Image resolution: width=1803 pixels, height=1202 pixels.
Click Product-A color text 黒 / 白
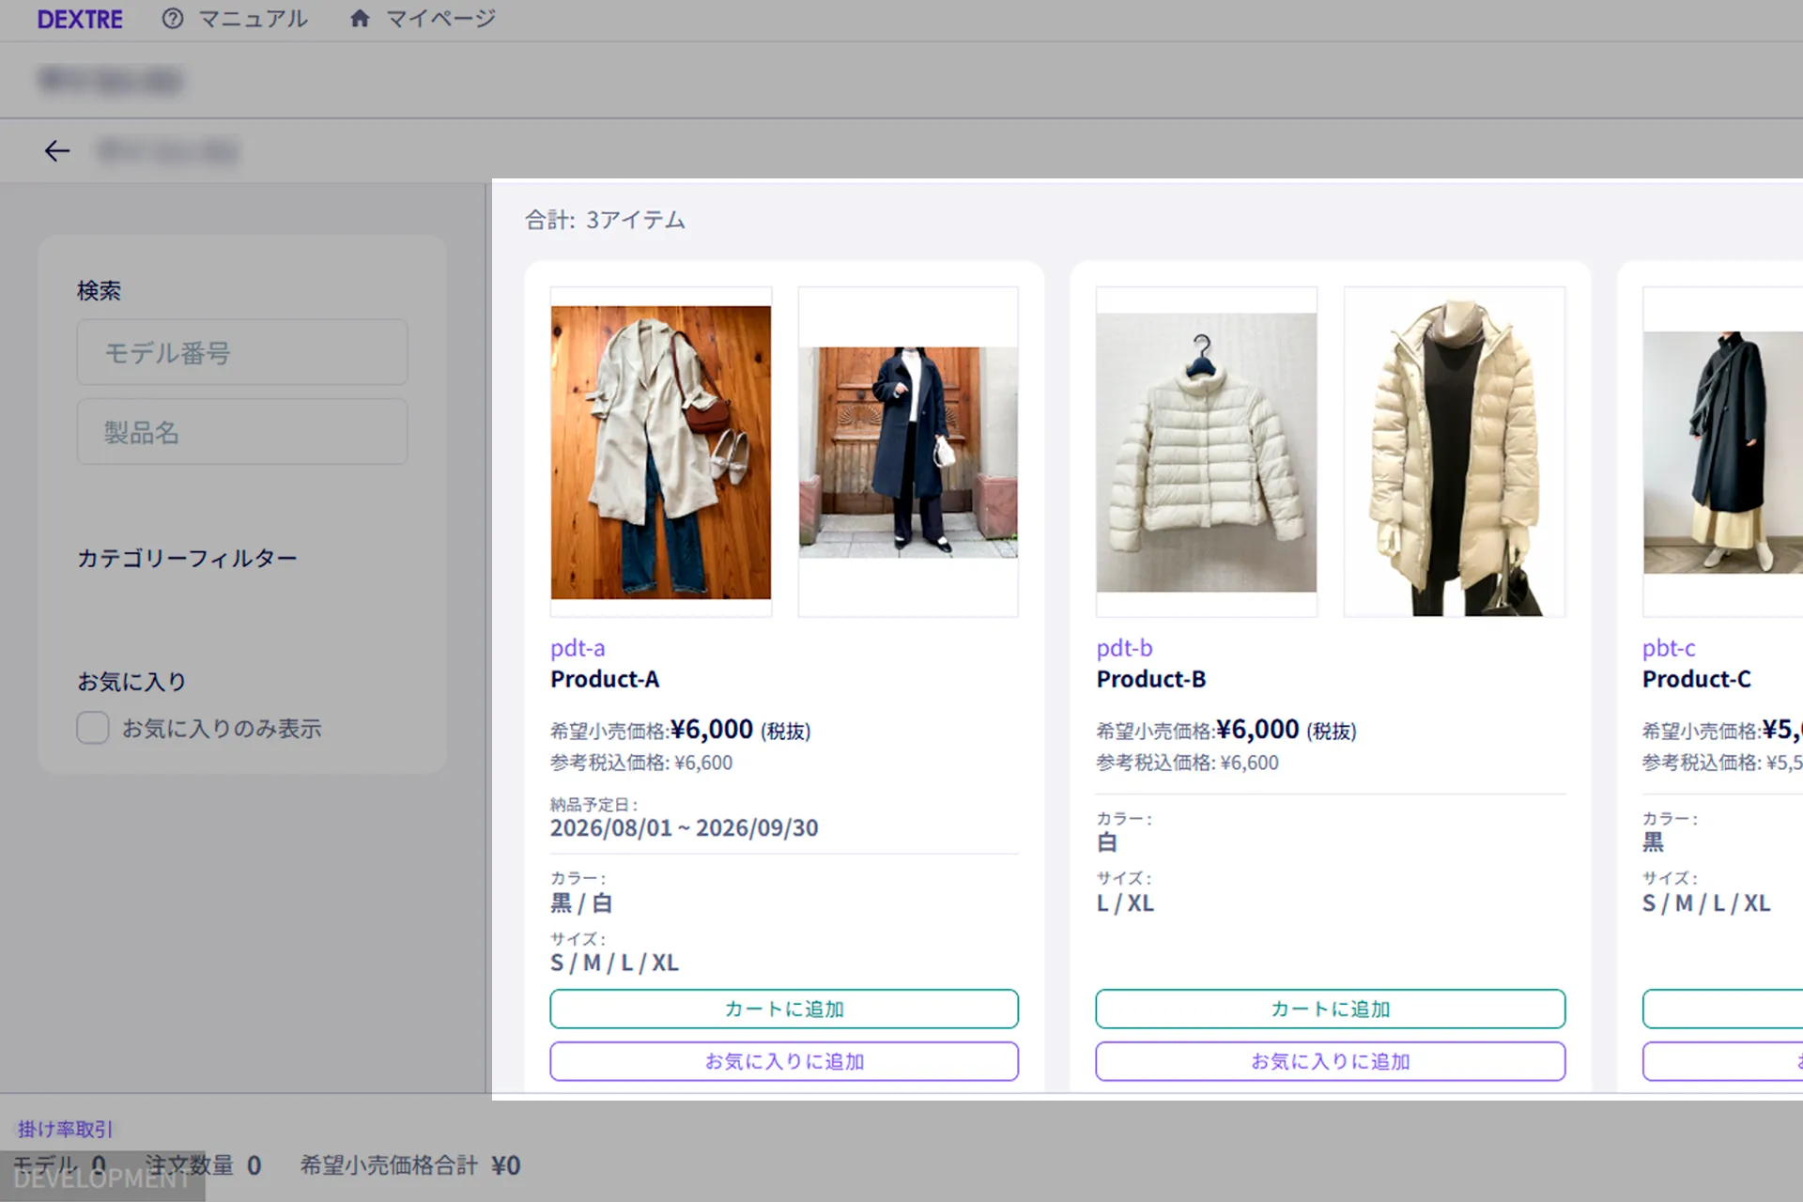coord(581,903)
